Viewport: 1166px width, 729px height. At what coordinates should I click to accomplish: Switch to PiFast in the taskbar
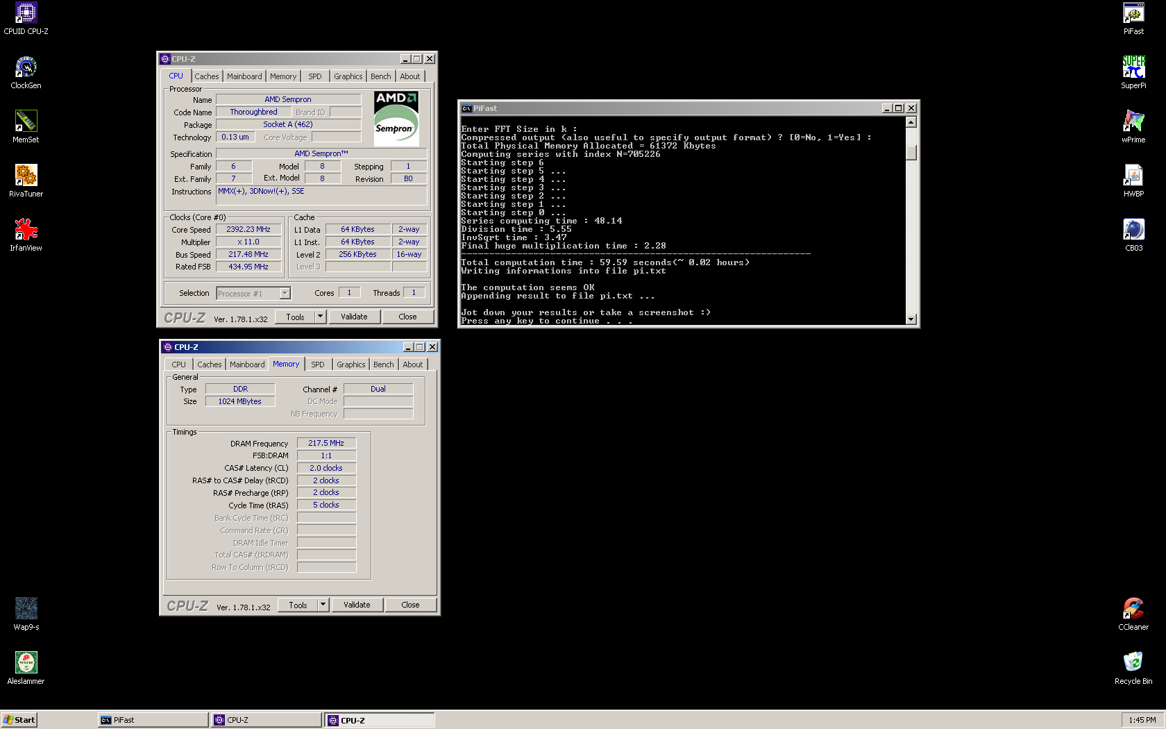(153, 720)
